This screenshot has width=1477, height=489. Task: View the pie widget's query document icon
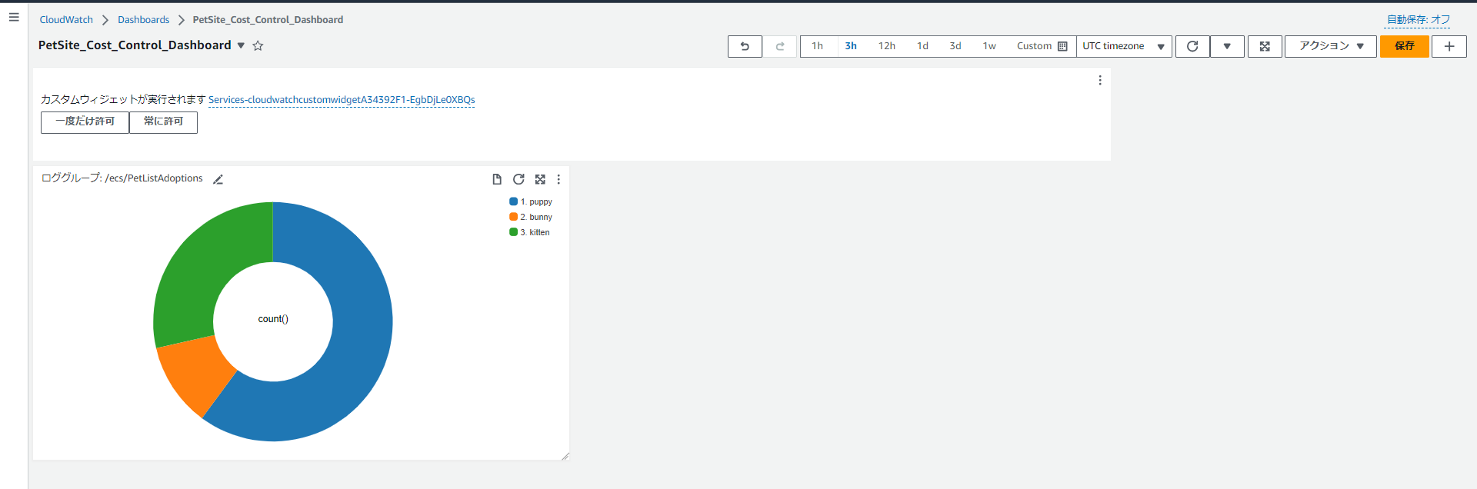(497, 179)
